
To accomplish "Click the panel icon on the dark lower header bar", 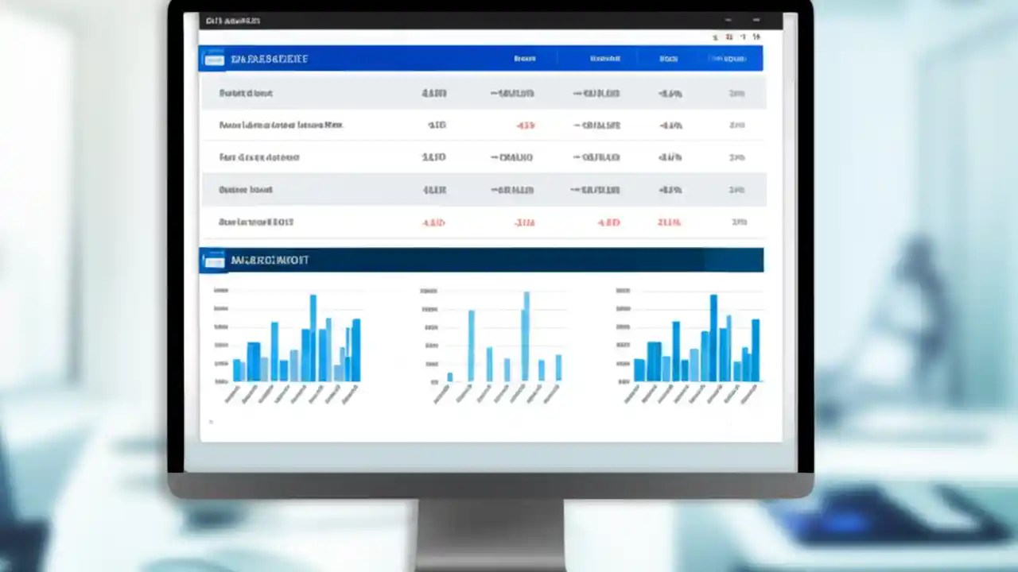I will (213, 260).
